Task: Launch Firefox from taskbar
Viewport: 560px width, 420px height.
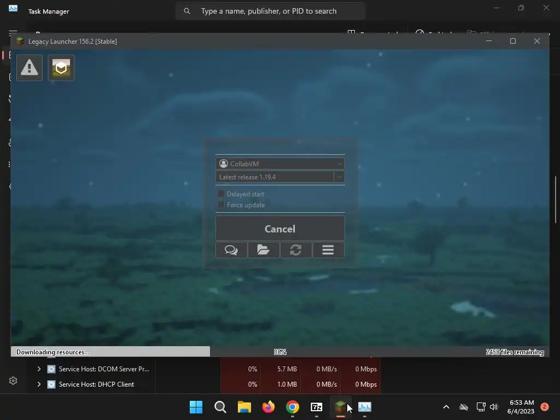Action: (x=268, y=407)
